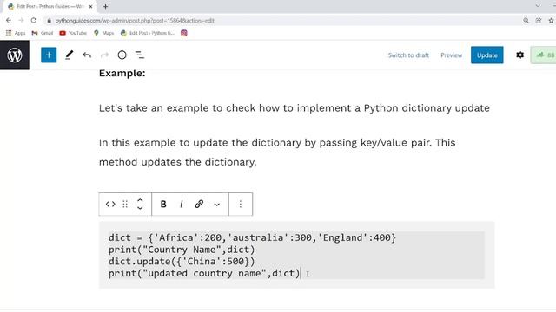556x312 pixels.
Task: Open the document details info icon
Action: 122,55
